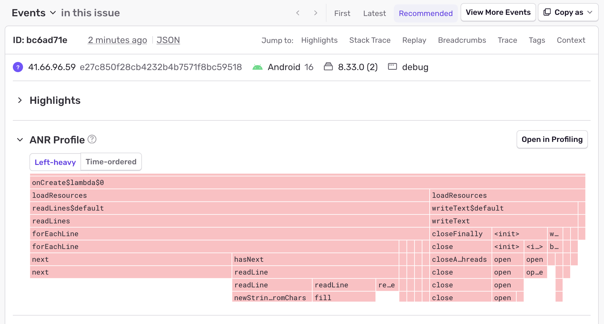Click the previous event arrow icon
The width and height of the screenshot is (604, 324).
[x=298, y=13]
